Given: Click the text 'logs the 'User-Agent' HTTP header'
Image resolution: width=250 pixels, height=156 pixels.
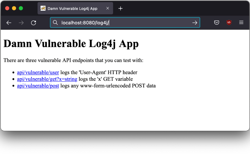Looking at the screenshot, I should [x=99, y=73].
